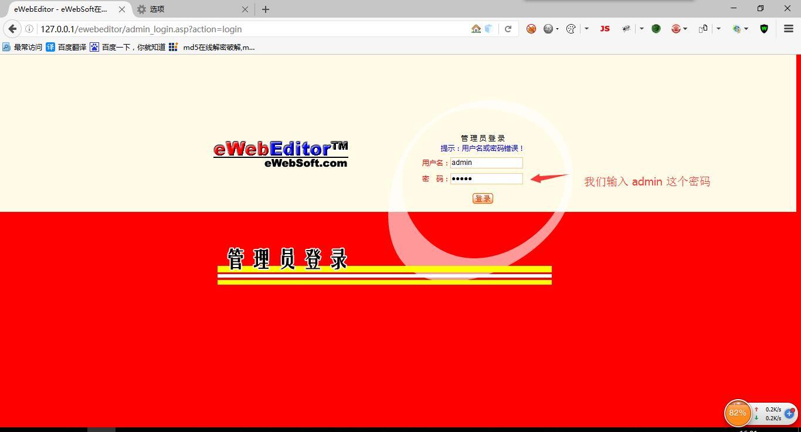Click the red target-shaped toolbar icon
The image size is (801, 432).
676,29
